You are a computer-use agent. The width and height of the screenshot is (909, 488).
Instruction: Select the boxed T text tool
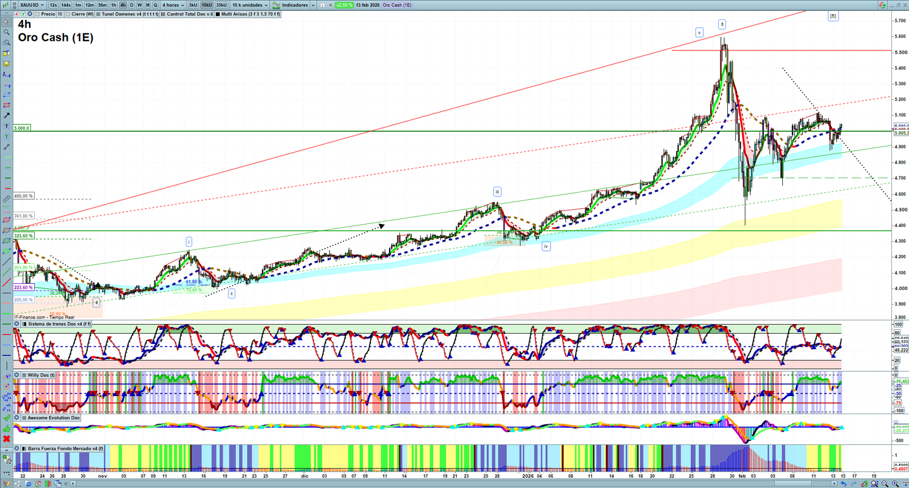tap(6, 126)
